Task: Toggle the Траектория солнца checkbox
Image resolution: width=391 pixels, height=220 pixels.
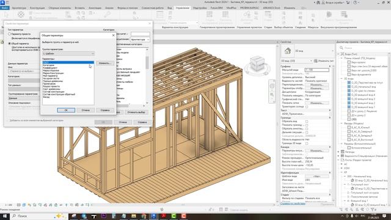Action: [307, 107]
